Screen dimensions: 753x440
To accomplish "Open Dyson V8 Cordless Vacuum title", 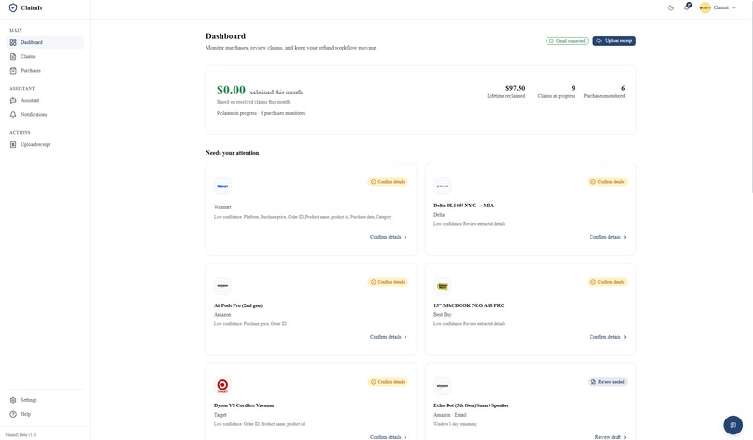I will point(244,405).
